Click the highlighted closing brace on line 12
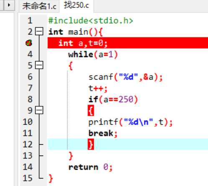 click(x=91, y=144)
